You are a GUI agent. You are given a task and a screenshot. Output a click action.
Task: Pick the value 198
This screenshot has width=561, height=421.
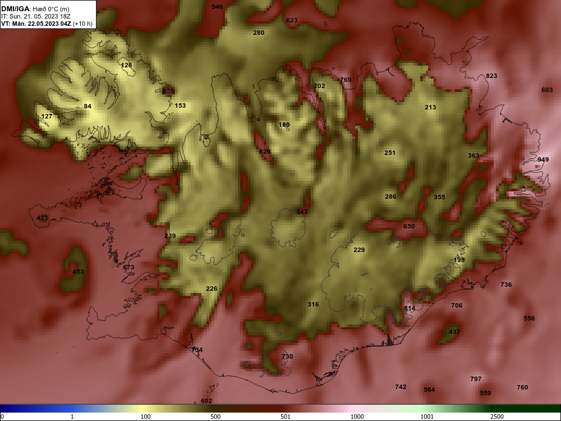(459, 260)
